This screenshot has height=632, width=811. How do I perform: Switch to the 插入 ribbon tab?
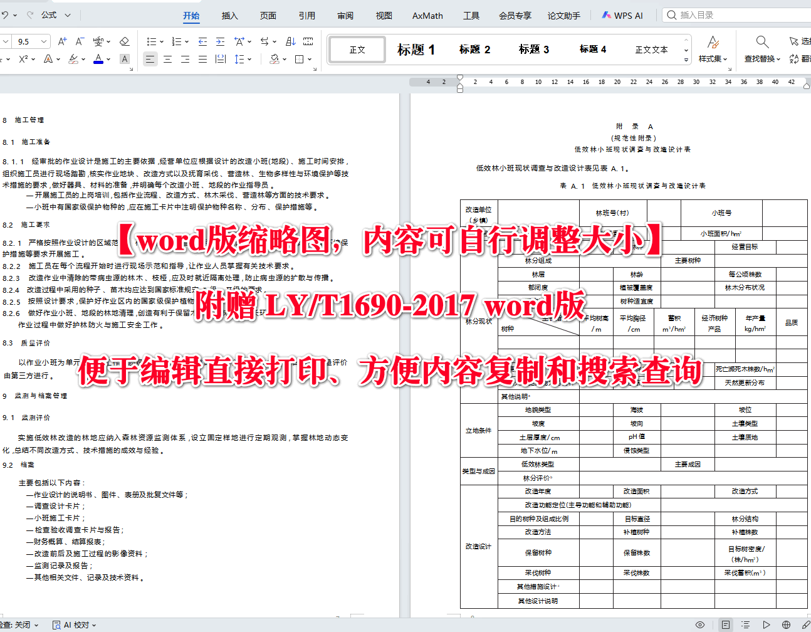pyautogui.click(x=229, y=16)
